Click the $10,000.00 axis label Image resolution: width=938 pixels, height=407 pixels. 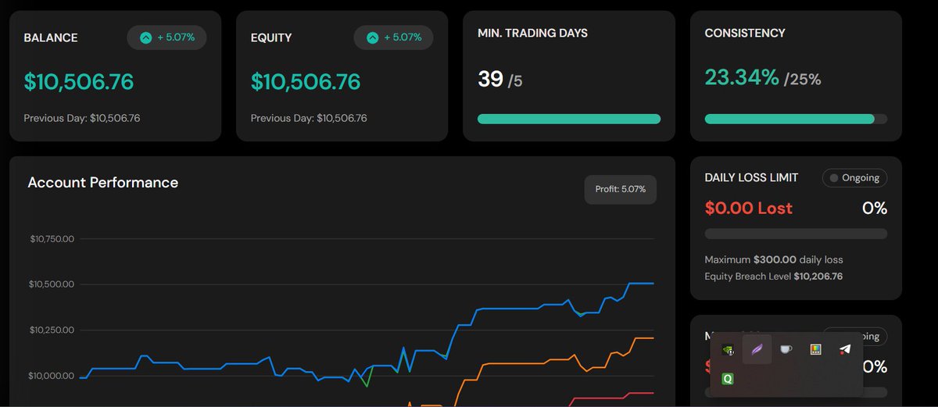pos(51,377)
